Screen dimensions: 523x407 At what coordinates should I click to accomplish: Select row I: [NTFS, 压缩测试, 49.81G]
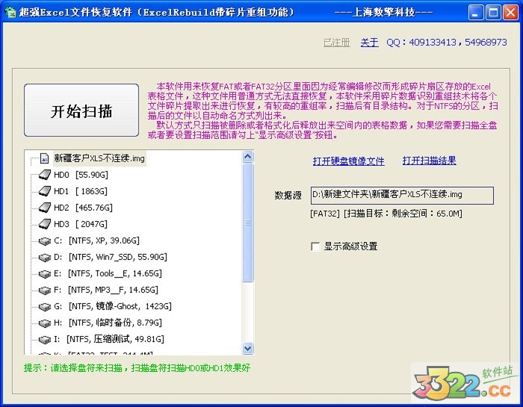[x=109, y=339]
